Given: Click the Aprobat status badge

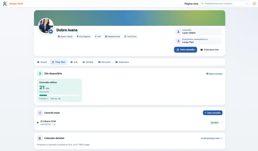Looking at the screenshot, I should tap(214, 123).
